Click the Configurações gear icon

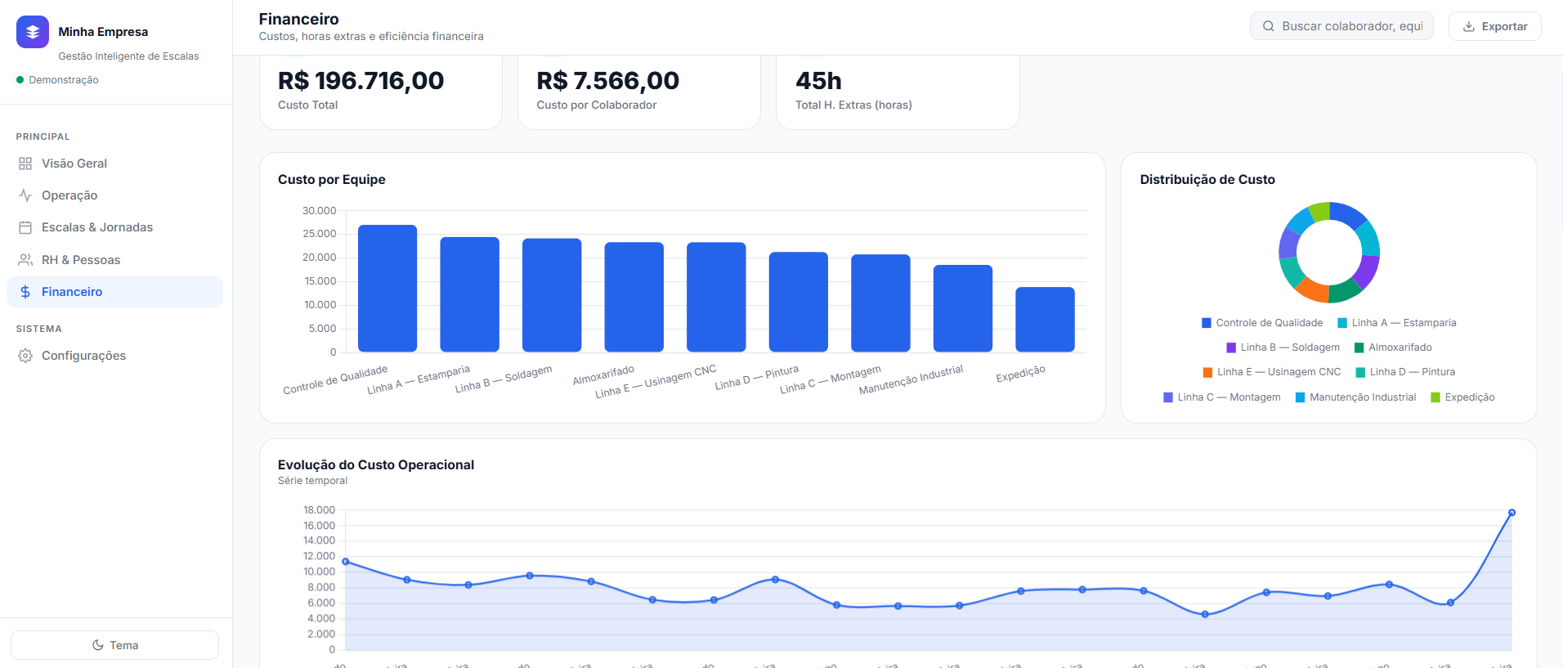pyautogui.click(x=25, y=356)
